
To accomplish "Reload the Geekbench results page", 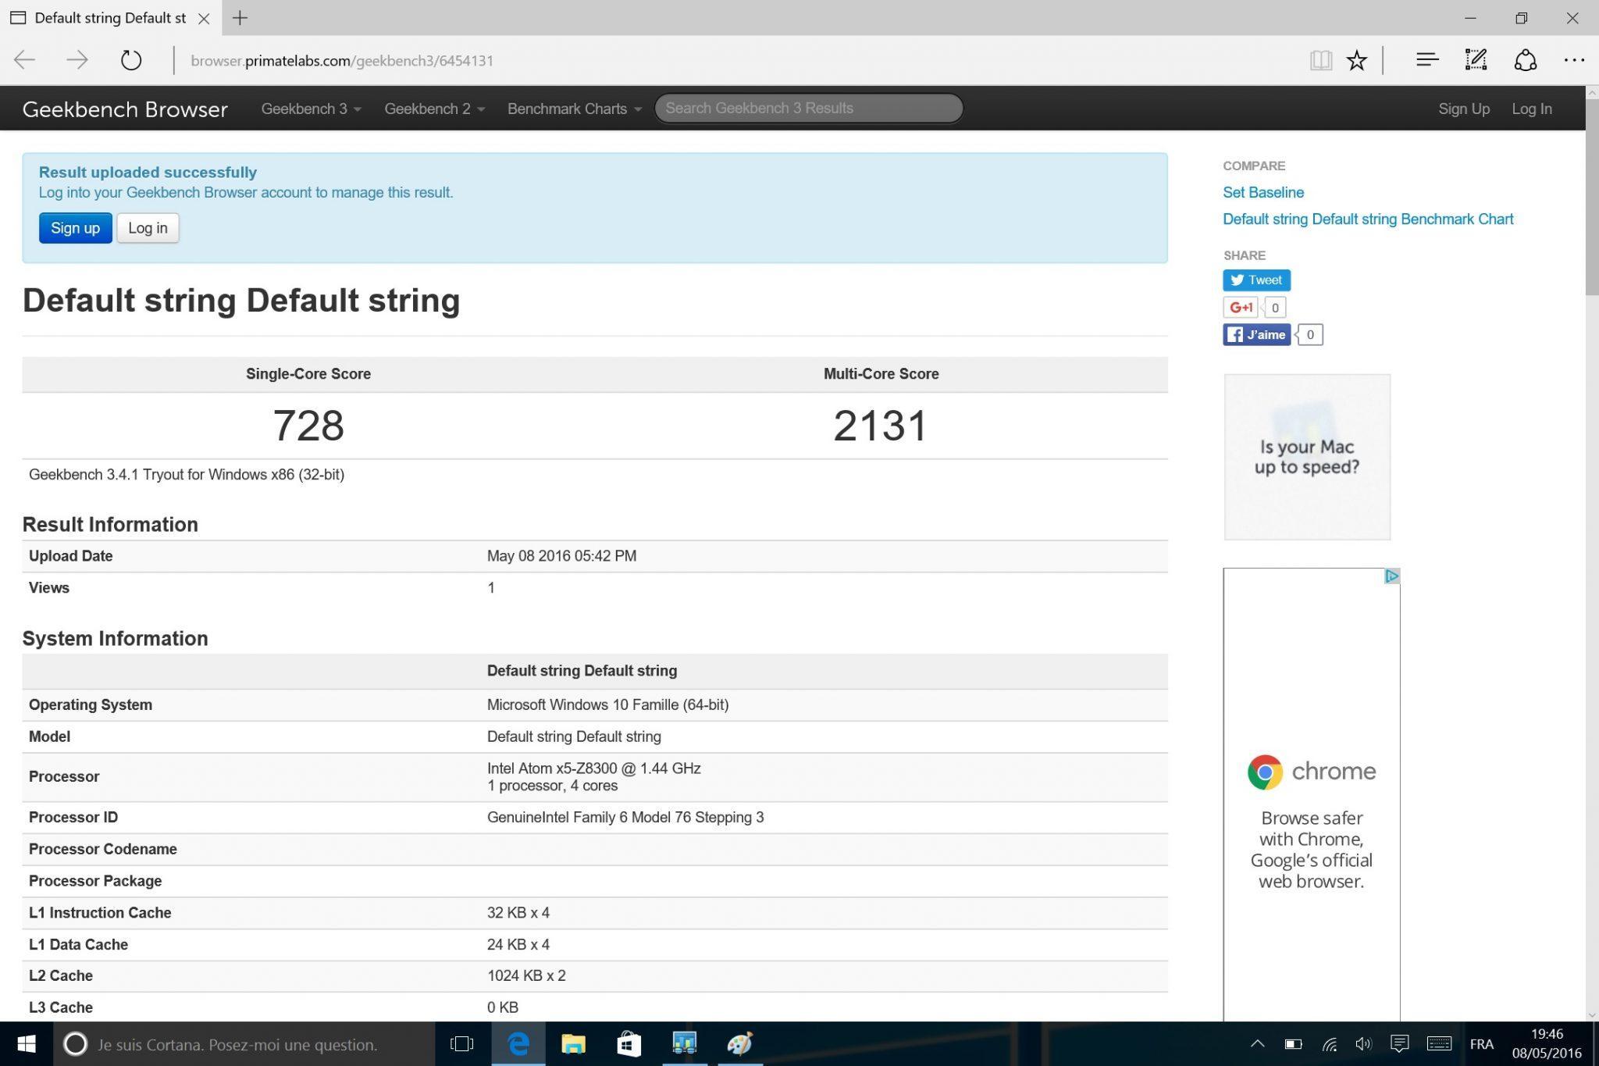I will (x=130, y=60).
